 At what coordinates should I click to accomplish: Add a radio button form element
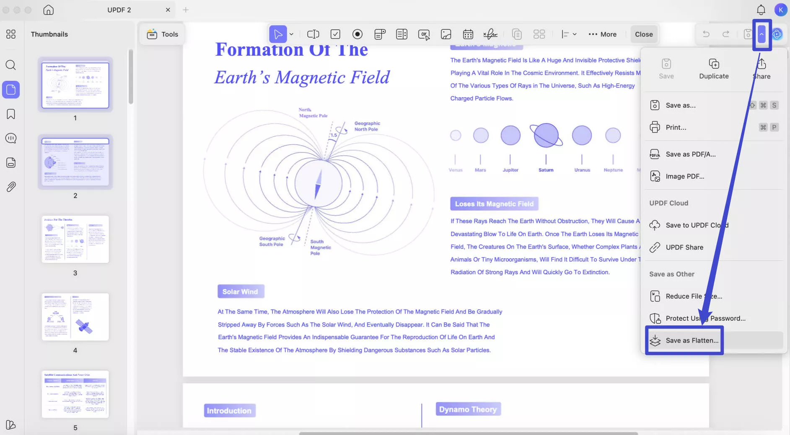357,34
